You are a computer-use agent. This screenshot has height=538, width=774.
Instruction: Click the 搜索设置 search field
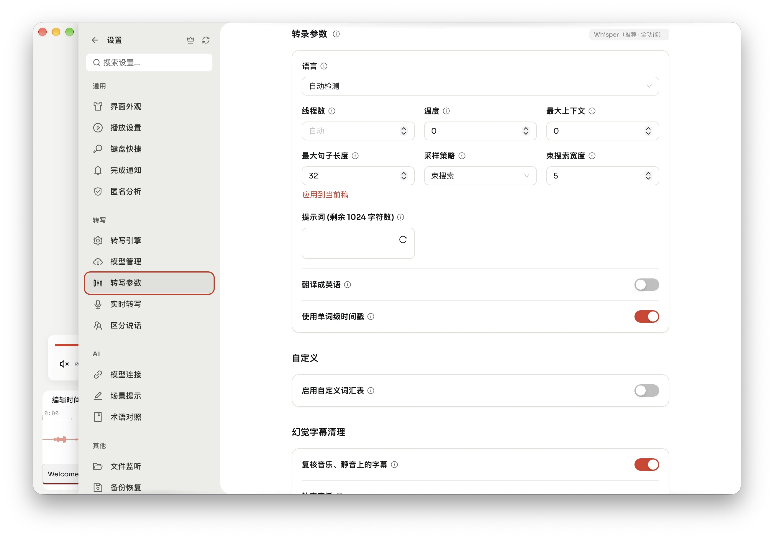pos(149,63)
